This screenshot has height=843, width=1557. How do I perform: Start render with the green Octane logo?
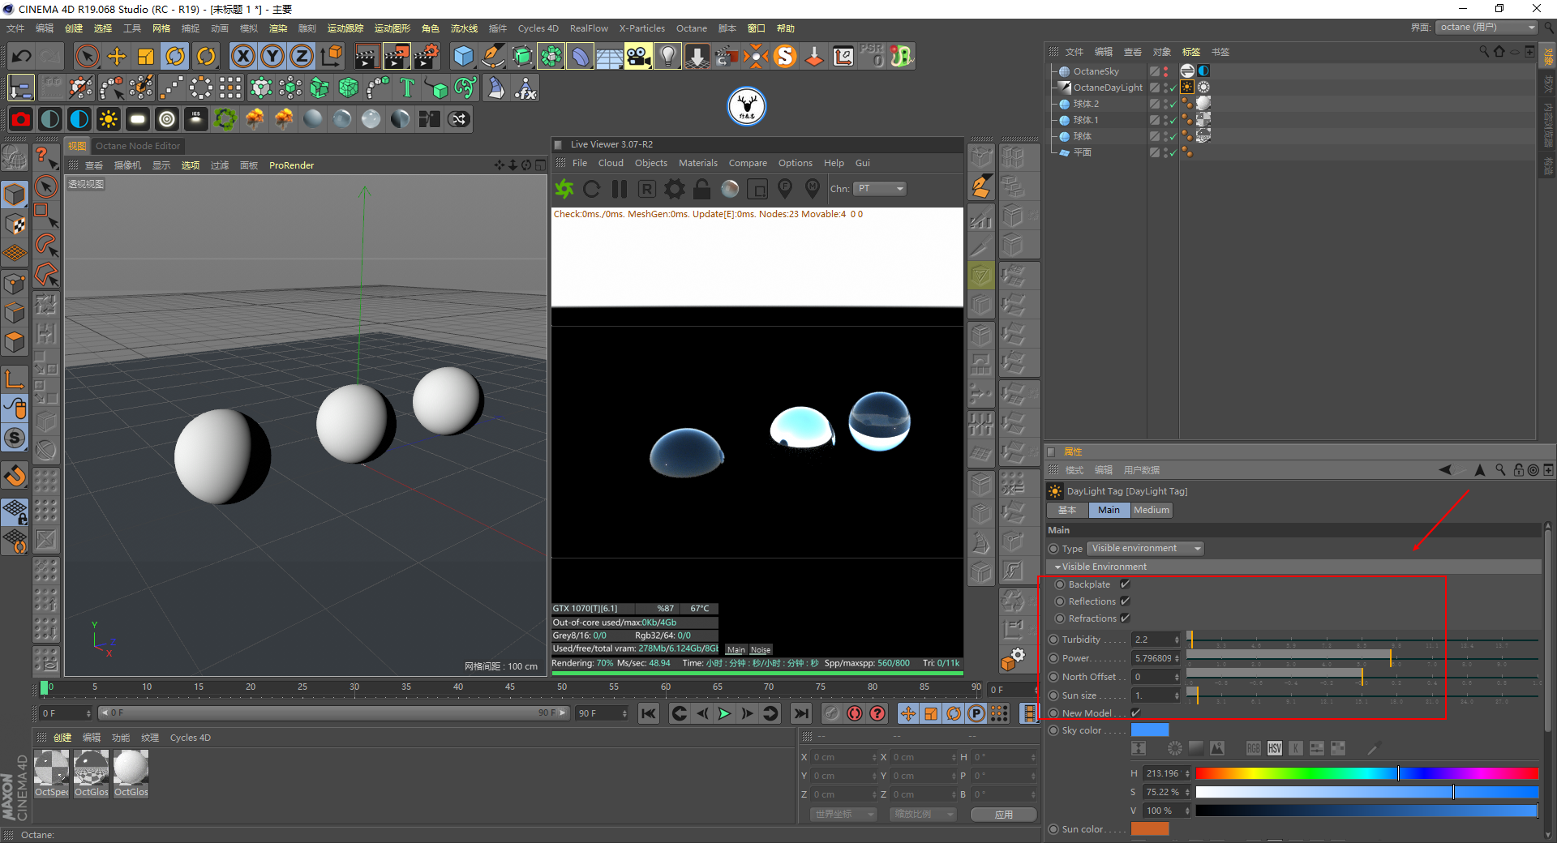coord(564,189)
